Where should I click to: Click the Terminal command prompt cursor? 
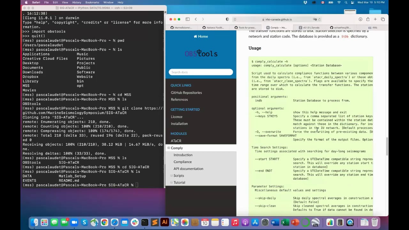point(137,185)
